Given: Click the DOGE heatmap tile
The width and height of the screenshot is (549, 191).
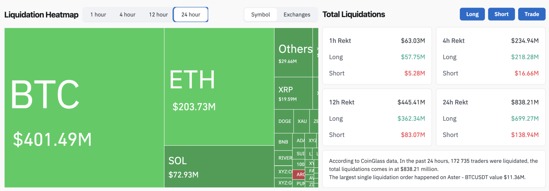Looking at the screenshot, I should click(284, 121).
